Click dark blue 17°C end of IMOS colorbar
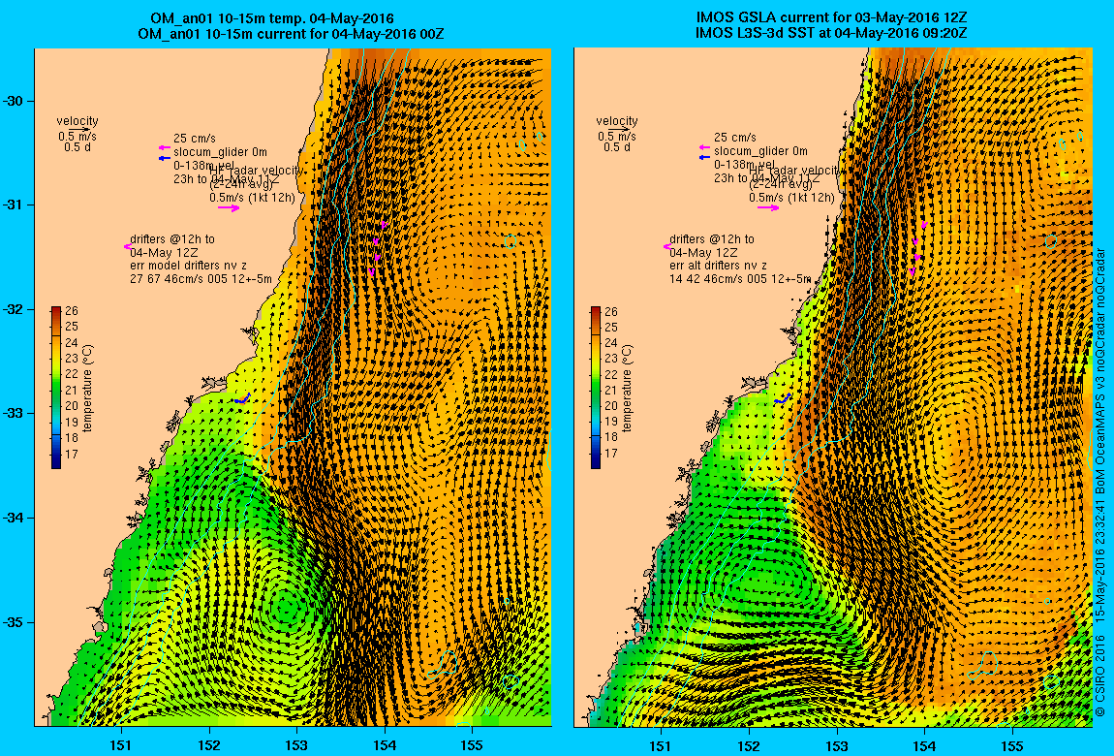This screenshot has width=1114, height=756. click(x=596, y=459)
